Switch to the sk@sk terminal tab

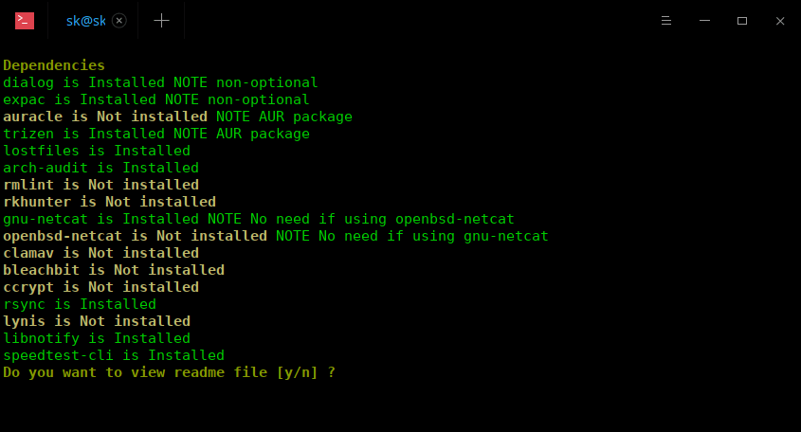click(x=86, y=21)
